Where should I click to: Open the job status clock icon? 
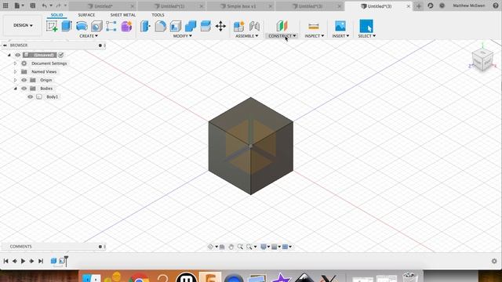pyautogui.click(x=442, y=5)
